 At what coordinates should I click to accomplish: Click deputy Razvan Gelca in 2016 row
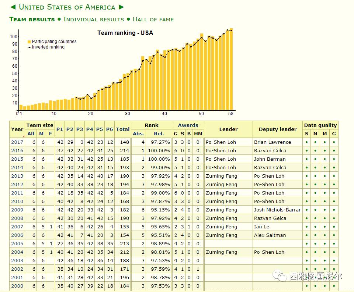coord(270,151)
